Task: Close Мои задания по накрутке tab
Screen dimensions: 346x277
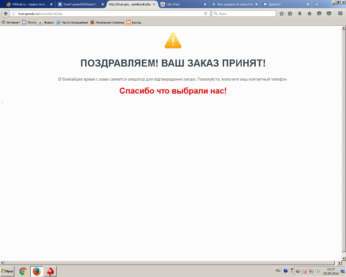Action: click(257, 4)
